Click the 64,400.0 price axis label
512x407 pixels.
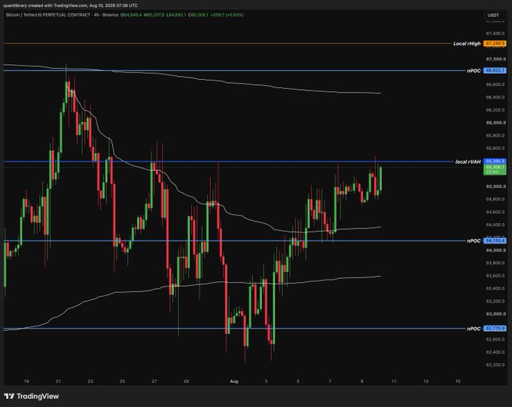[x=495, y=225]
